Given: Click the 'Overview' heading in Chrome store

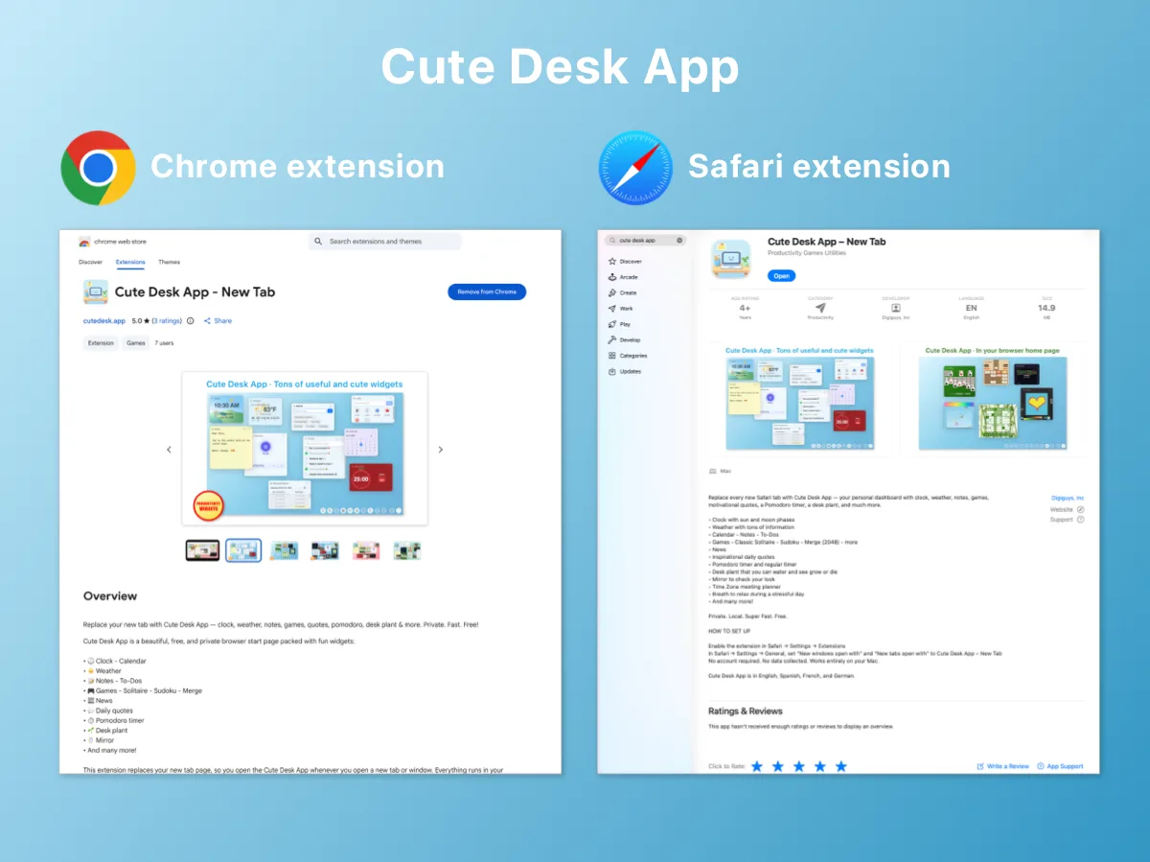Looking at the screenshot, I should point(110,596).
